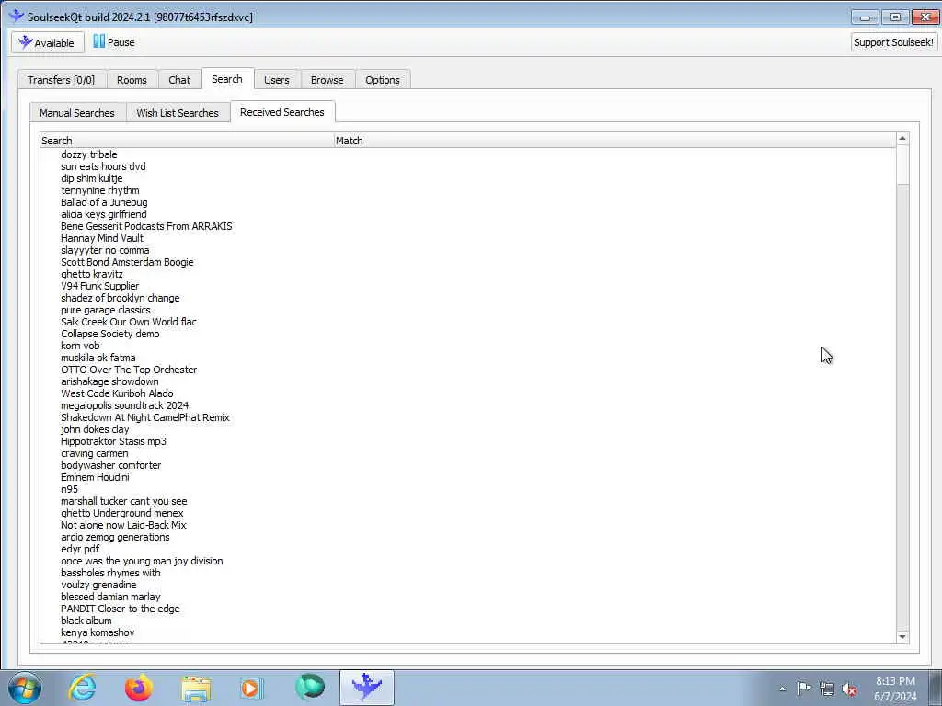The image size is (942, 706).
Task: Switch to Manual Searches sub-tab
Action: (77, 113)
